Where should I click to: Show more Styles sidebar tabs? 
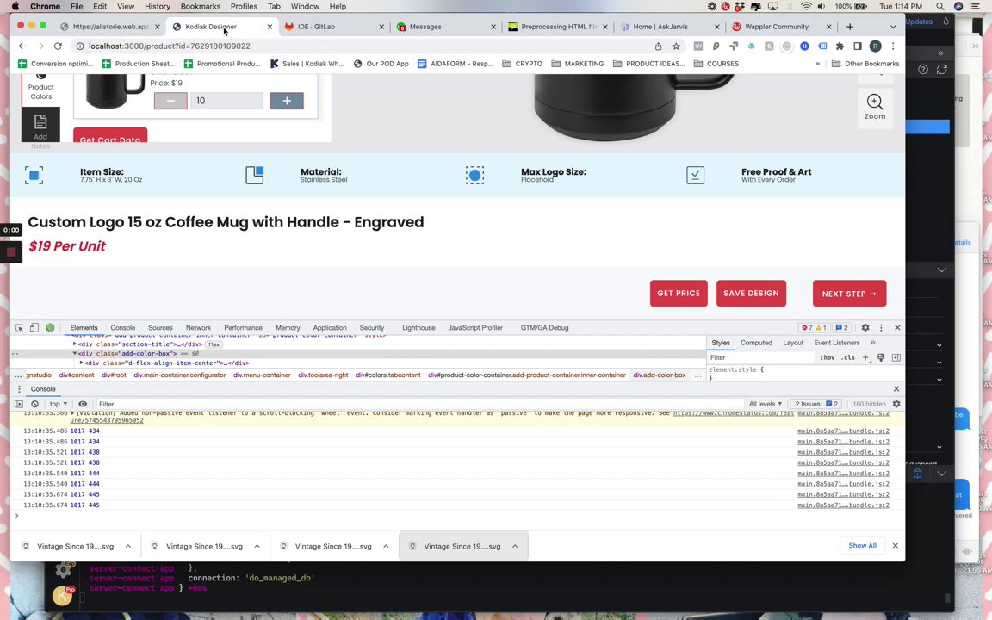pos(873,343)
